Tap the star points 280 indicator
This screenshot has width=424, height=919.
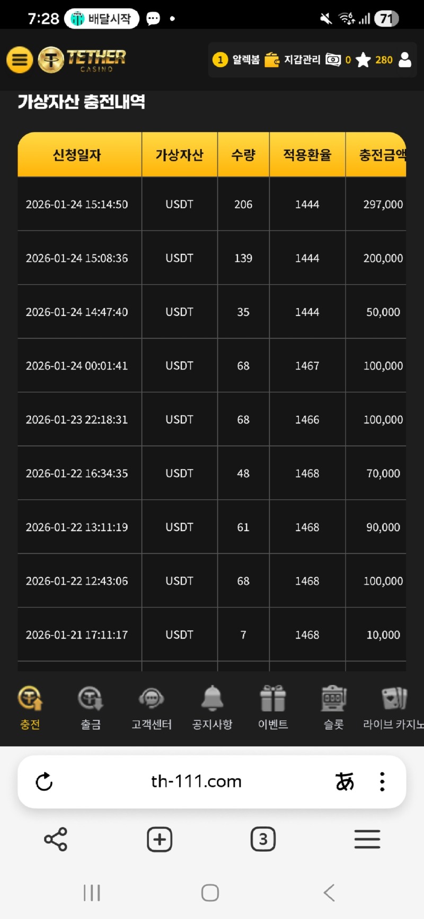click(x=374, y=60)
